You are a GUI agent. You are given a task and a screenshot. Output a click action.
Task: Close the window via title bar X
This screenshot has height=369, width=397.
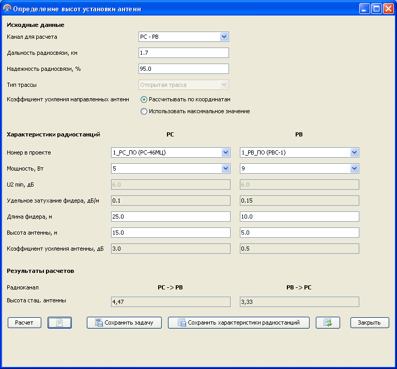click(388, 9)
